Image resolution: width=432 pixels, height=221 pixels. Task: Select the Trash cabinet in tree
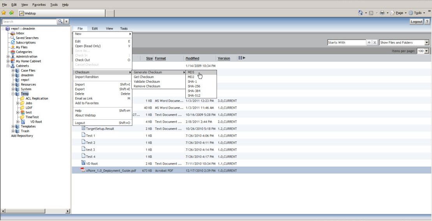click(x=25, y=131)
